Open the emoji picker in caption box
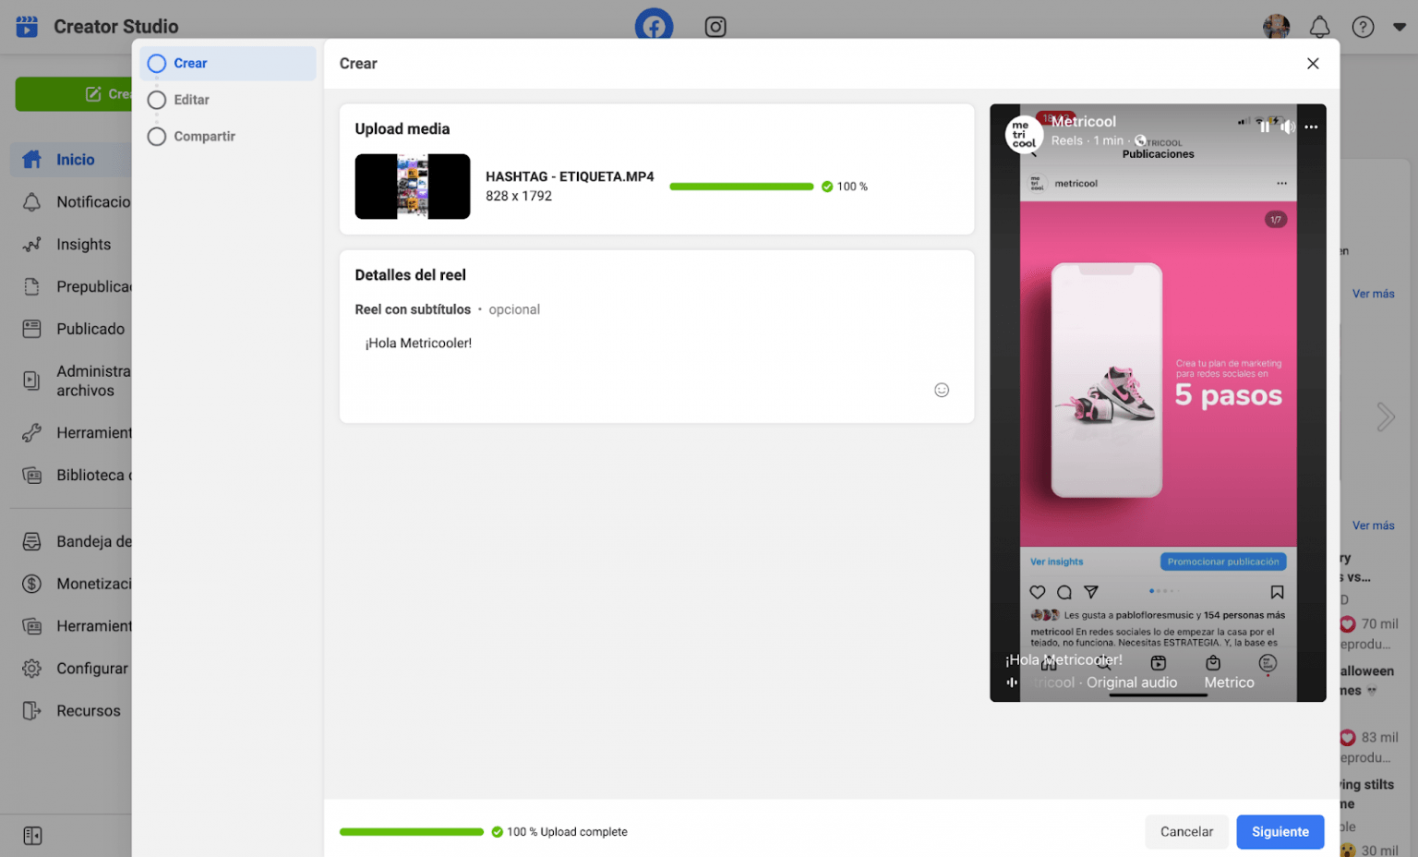This screenshot has height=857, width=1418. pyautogui.click(x=942, y=390)
